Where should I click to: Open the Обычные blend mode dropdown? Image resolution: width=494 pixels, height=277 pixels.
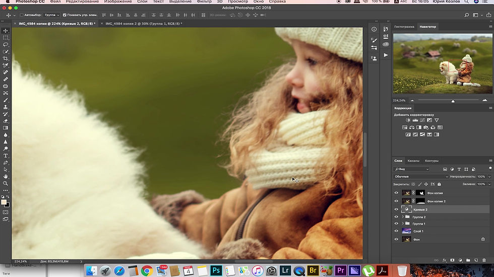[x=421, y=176]
